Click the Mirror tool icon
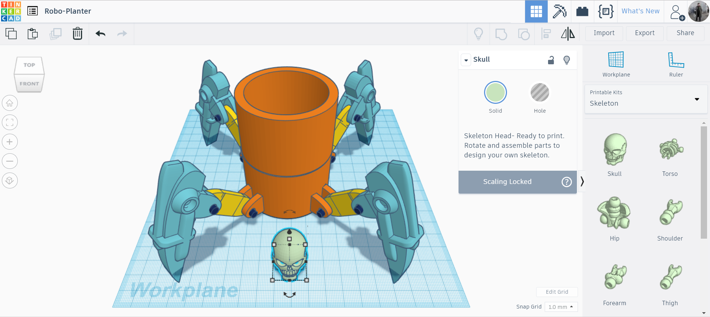710x317 pixels. coord(568,34)
